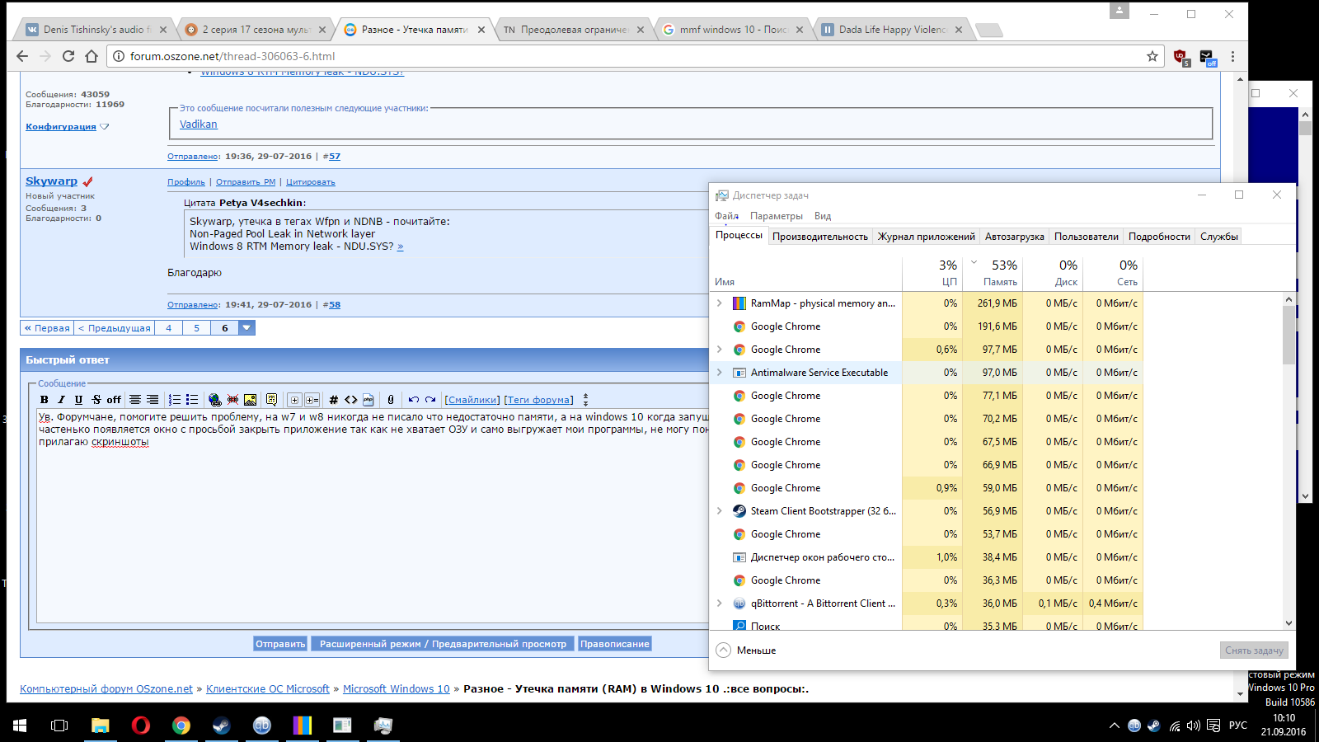
Task: Undo the last edit in the reply editor
Action: 414,400
